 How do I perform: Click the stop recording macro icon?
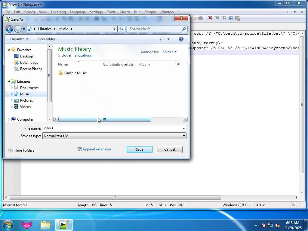point(217,18)
